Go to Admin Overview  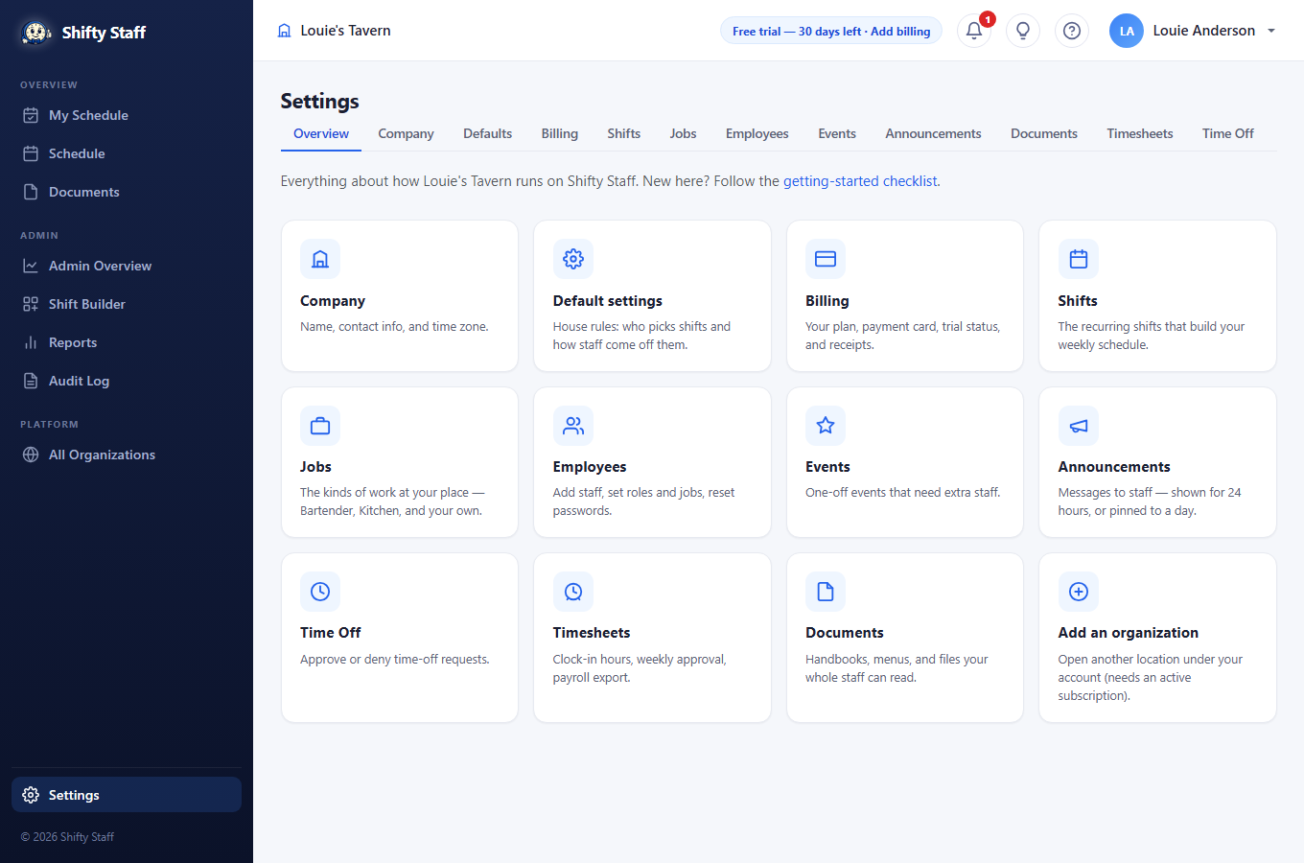(x=127, y=266)
